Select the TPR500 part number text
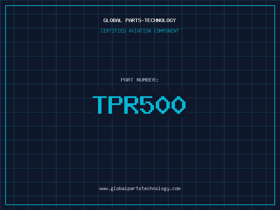The width and height of the screenshot is (280, 210). click(x=139, y=105)
